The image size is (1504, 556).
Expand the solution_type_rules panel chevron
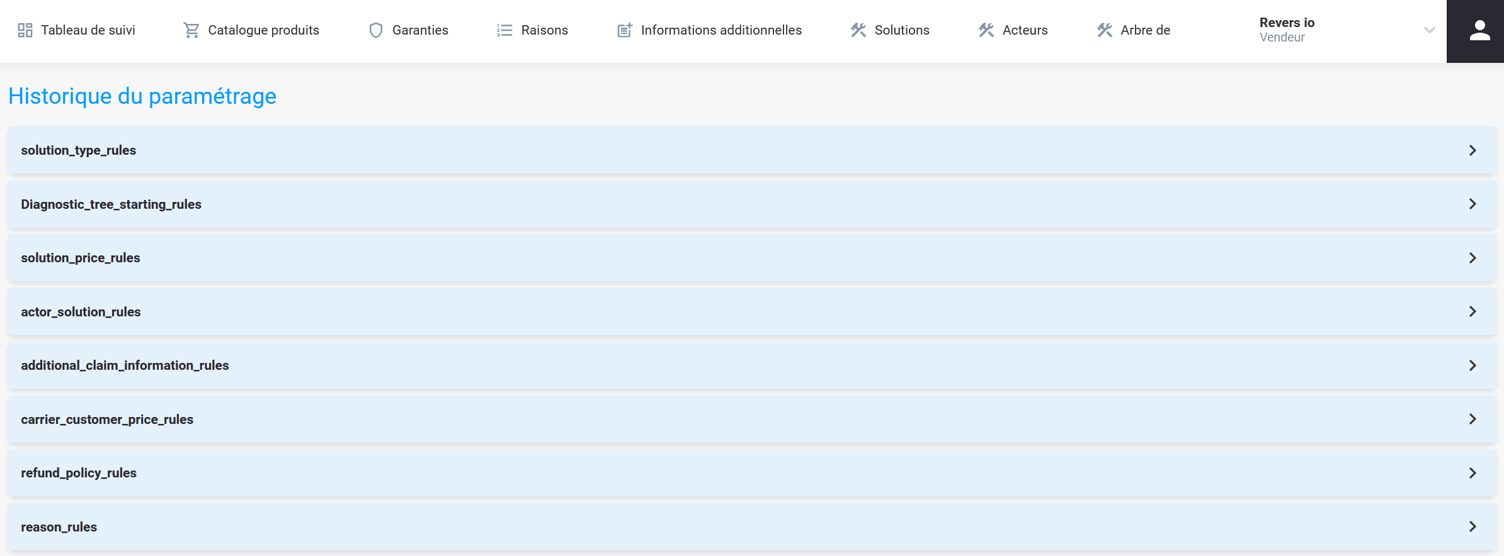click(x=1473, y=150)
